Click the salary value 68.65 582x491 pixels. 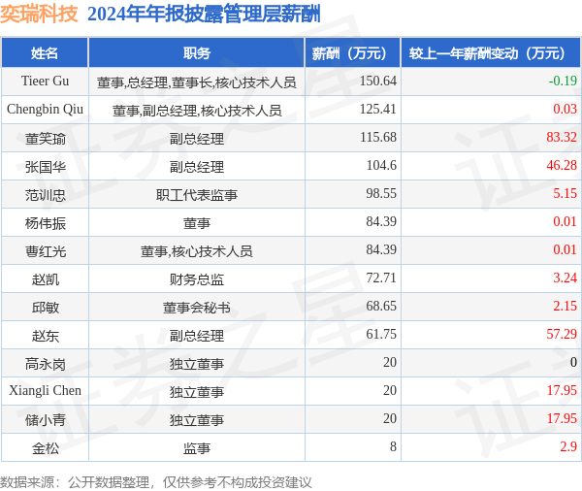381,306
